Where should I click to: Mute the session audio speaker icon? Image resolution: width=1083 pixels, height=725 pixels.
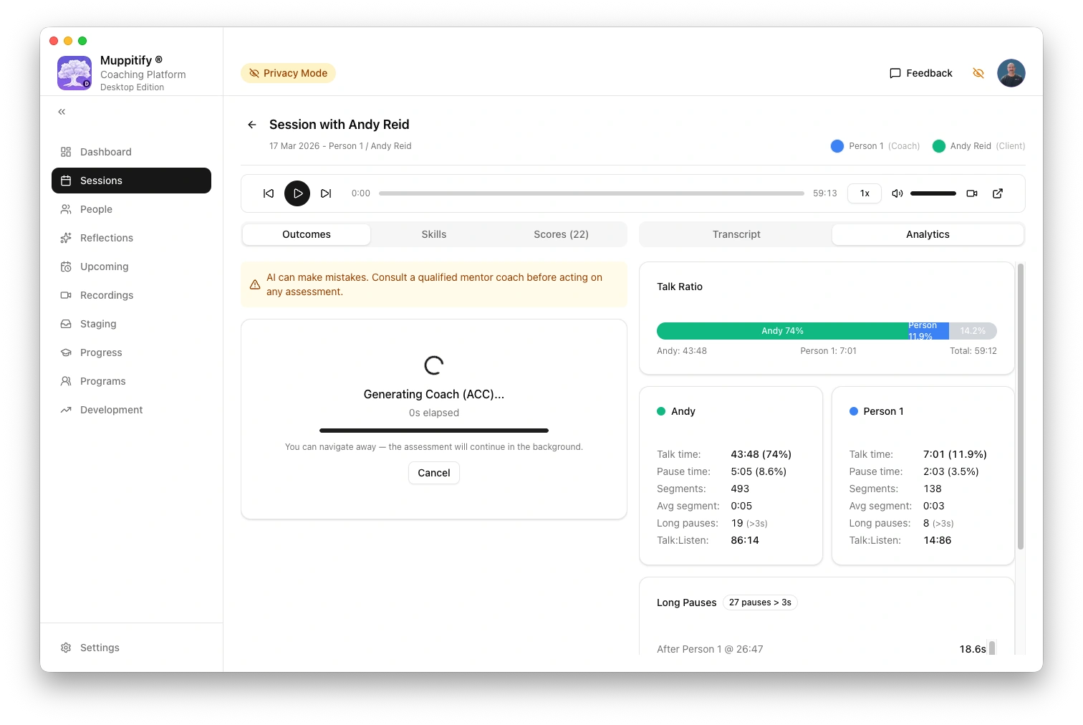pyautogui.click(x=897, y=193)
